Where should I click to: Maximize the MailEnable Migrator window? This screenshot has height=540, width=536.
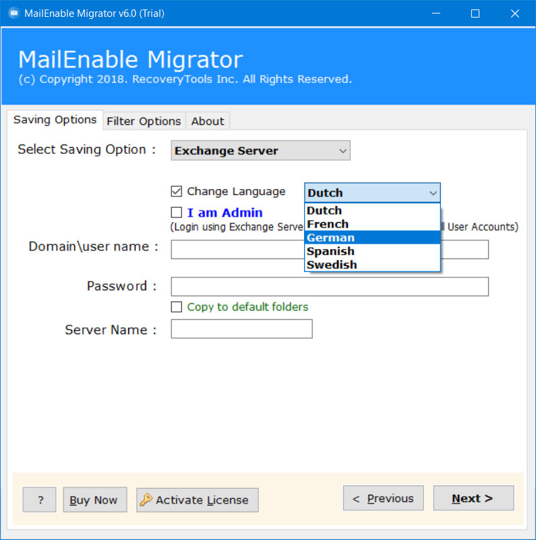coord(475,13)
